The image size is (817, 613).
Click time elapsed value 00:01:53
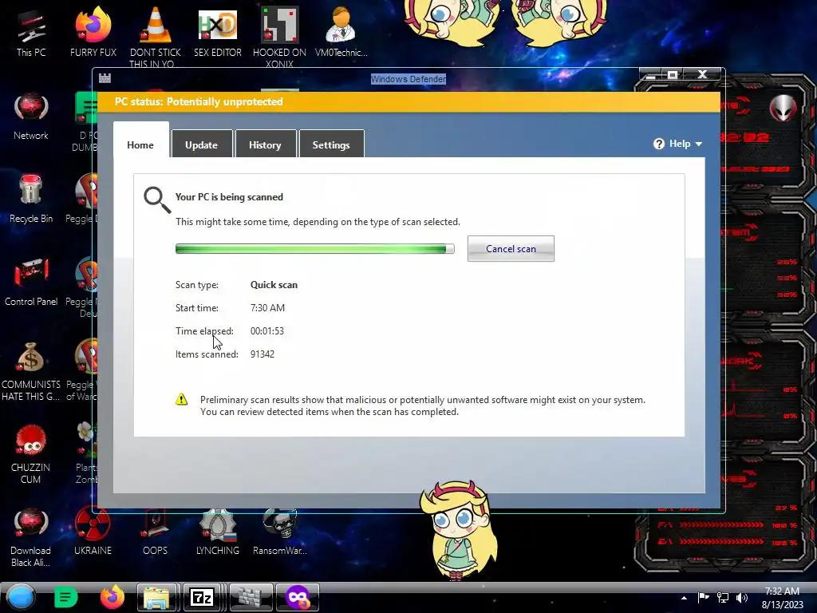coord(266,330)
